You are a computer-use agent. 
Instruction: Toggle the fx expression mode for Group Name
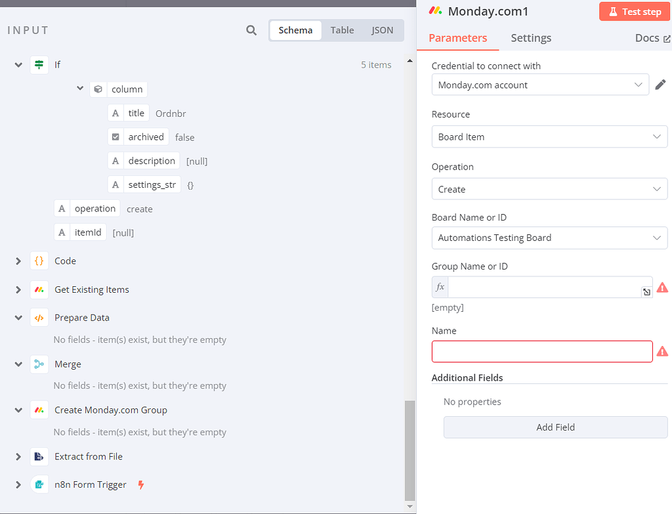(x=440, y=287)
